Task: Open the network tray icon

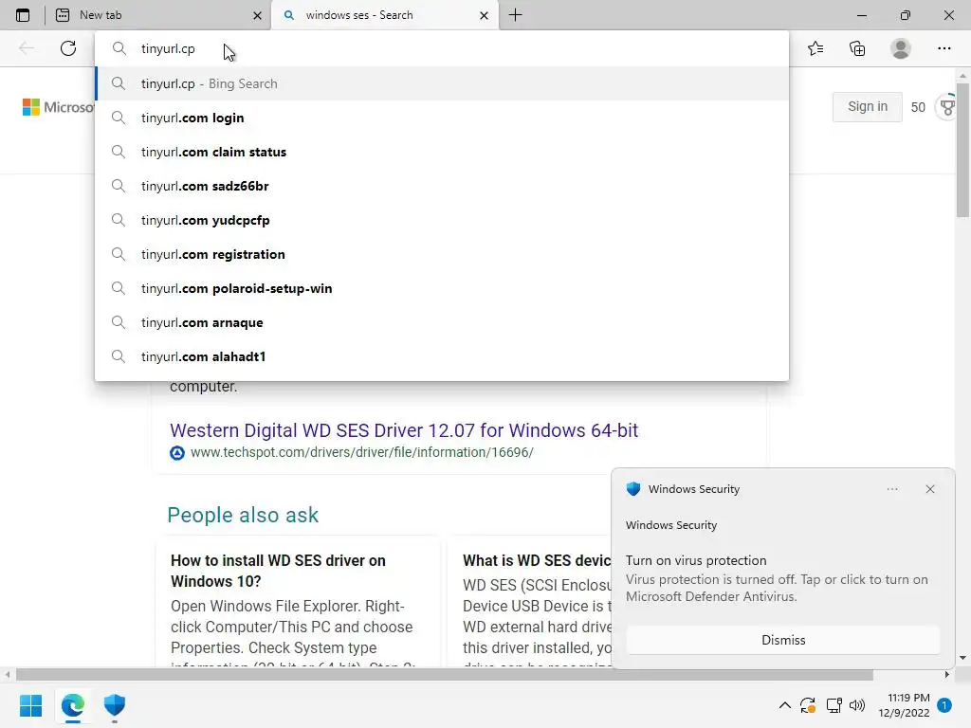Action: point(834,705)
